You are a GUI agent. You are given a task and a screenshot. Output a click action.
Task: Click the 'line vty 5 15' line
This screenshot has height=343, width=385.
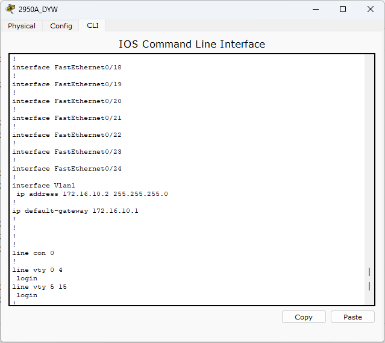(40, 287)
